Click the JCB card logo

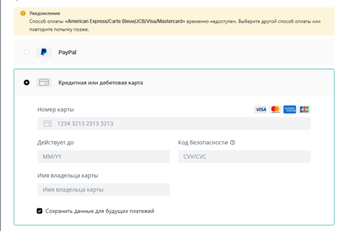pyautogui.click(x=304, y=109)
